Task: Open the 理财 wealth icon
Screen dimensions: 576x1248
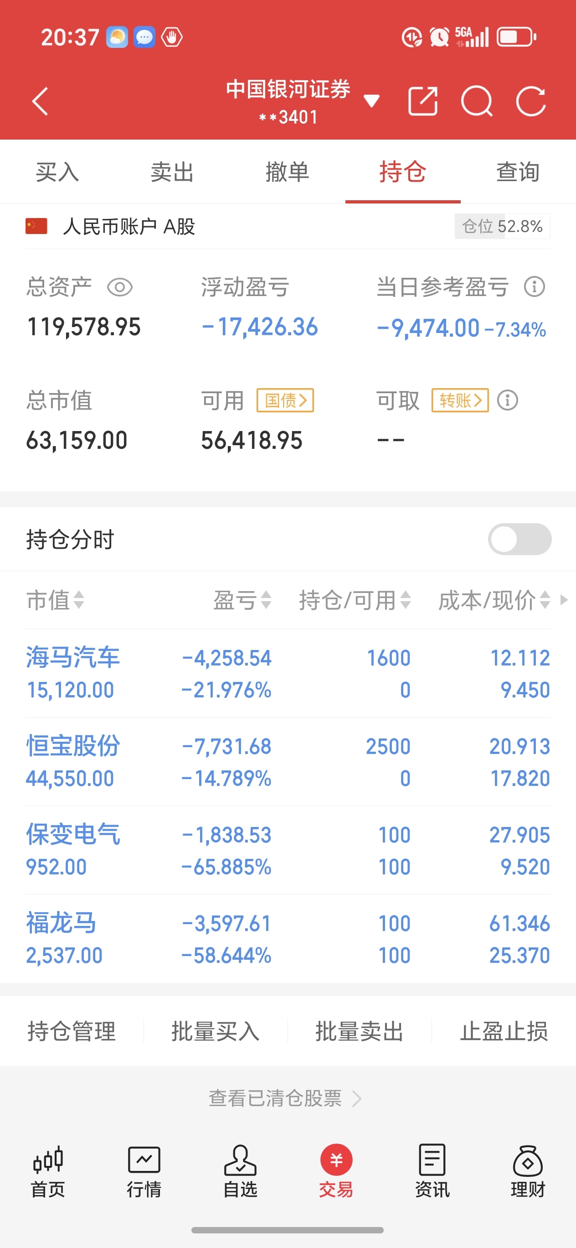Action: 528,1170
